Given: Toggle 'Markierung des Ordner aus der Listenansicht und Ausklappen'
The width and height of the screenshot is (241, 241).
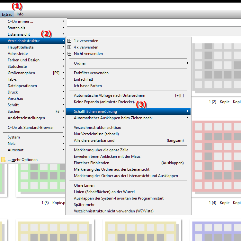Looking at the screenshot, I should 128,176.
